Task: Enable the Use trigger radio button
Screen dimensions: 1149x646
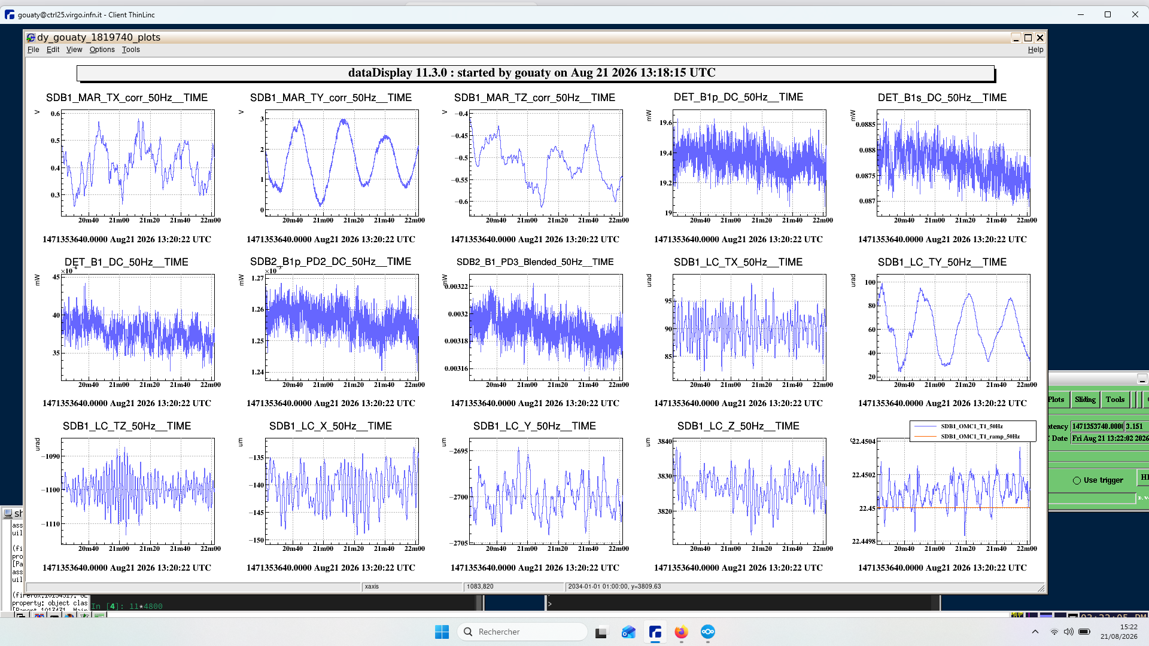Action: [x=1077, y=480]
